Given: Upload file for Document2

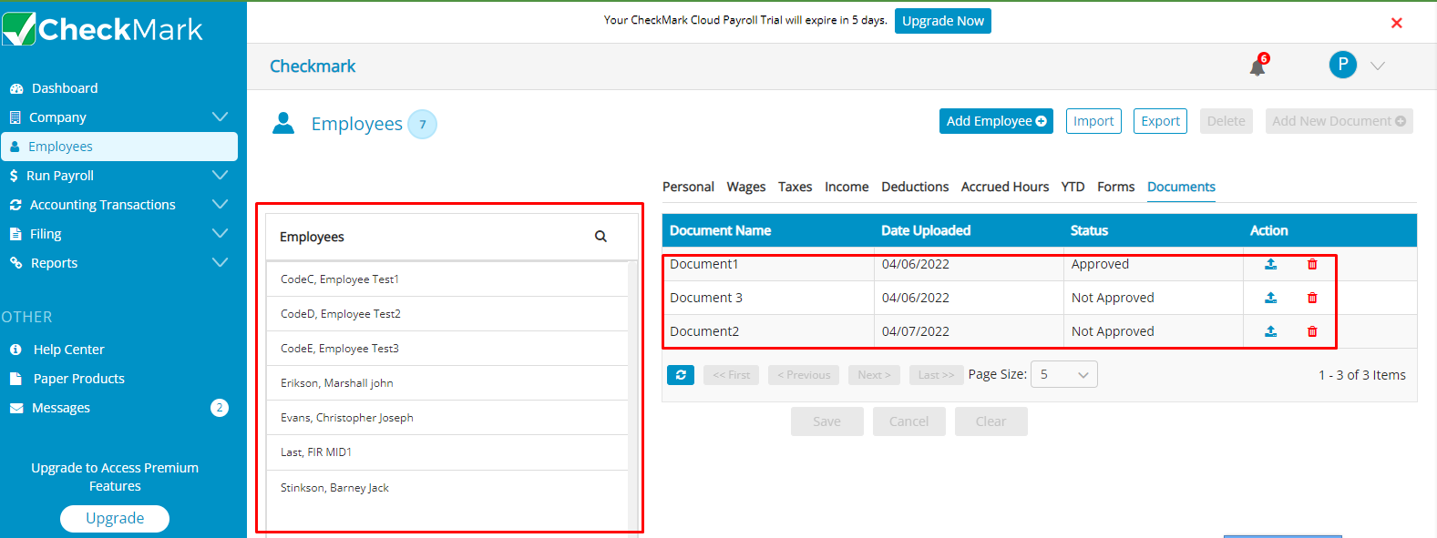Looking at the screenshot, I should (x=1270, y=331).
